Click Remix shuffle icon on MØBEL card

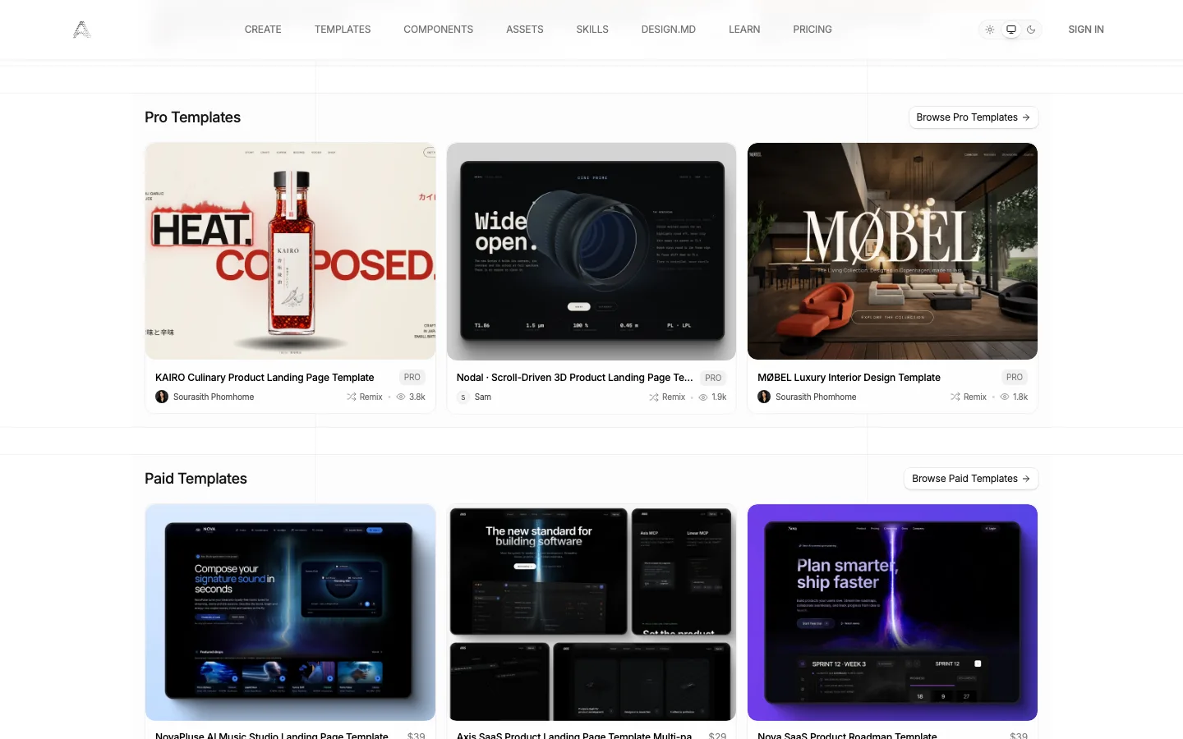click(955, 397)
